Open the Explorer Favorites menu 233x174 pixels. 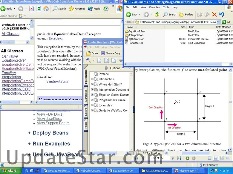[x=154, y=7]
